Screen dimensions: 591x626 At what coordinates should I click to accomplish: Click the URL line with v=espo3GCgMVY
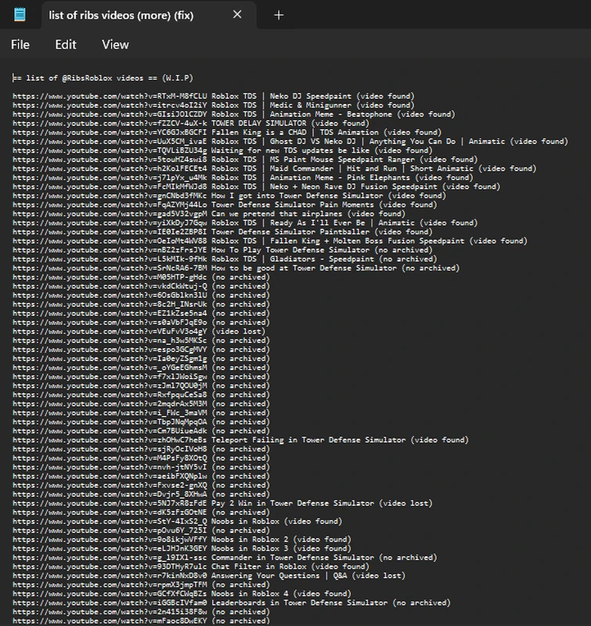(141, 349)
